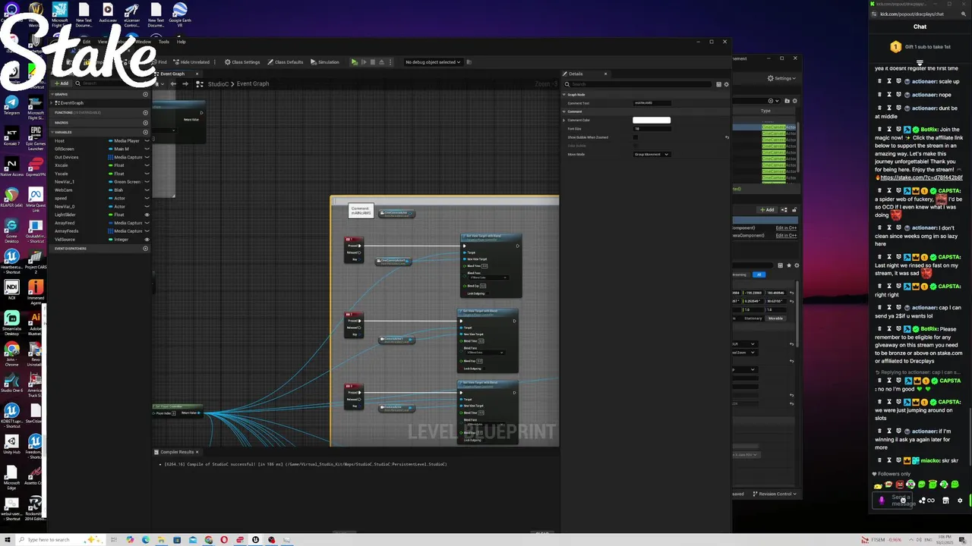
Task: Add a new macro with plus icon
Action: [x=145, y=122]
